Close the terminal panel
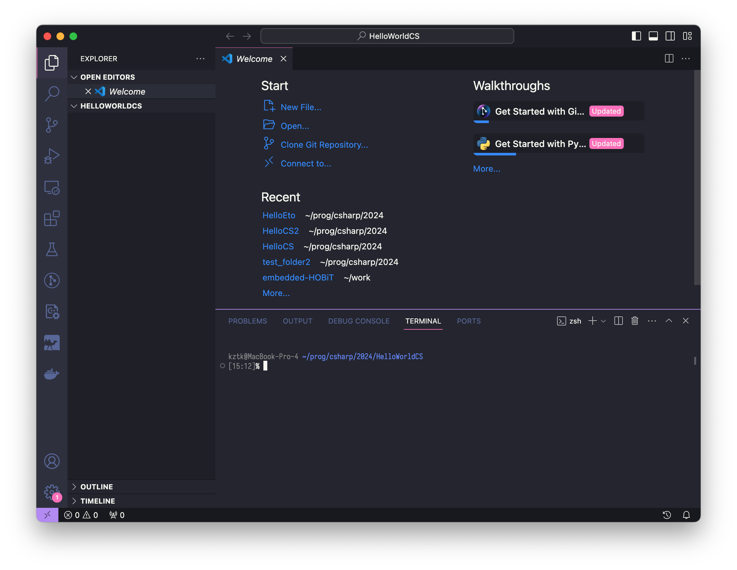This screenshot has height=570, width=737. 686,321
